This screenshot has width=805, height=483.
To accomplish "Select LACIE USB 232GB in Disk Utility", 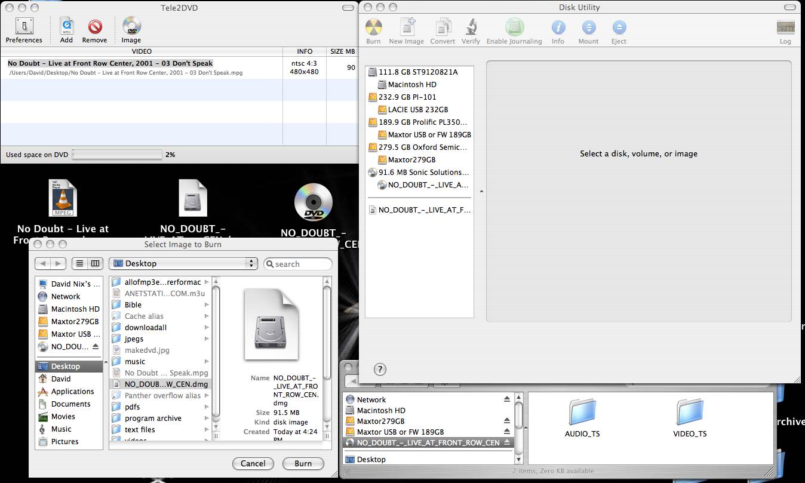I will 413,109.
